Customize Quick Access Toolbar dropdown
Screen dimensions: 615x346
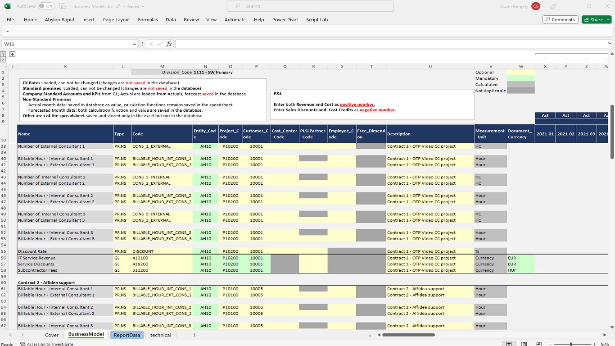pos(8,31)
